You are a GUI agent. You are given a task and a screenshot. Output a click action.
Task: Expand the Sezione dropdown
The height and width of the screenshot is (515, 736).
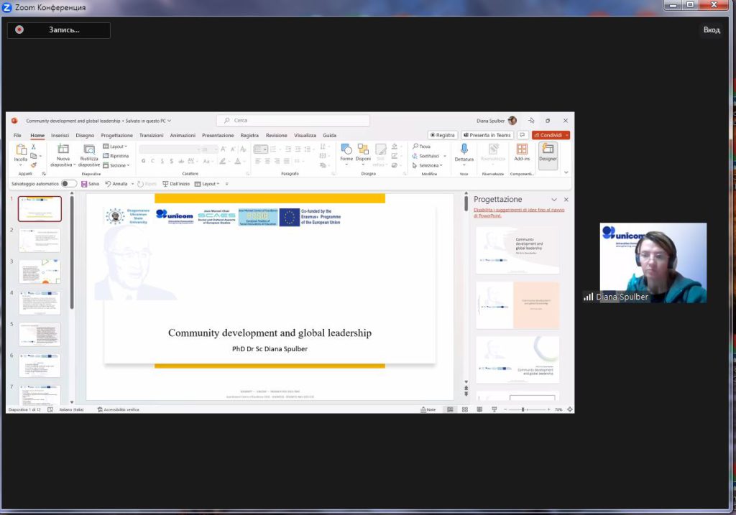click(x=116, y=165)
